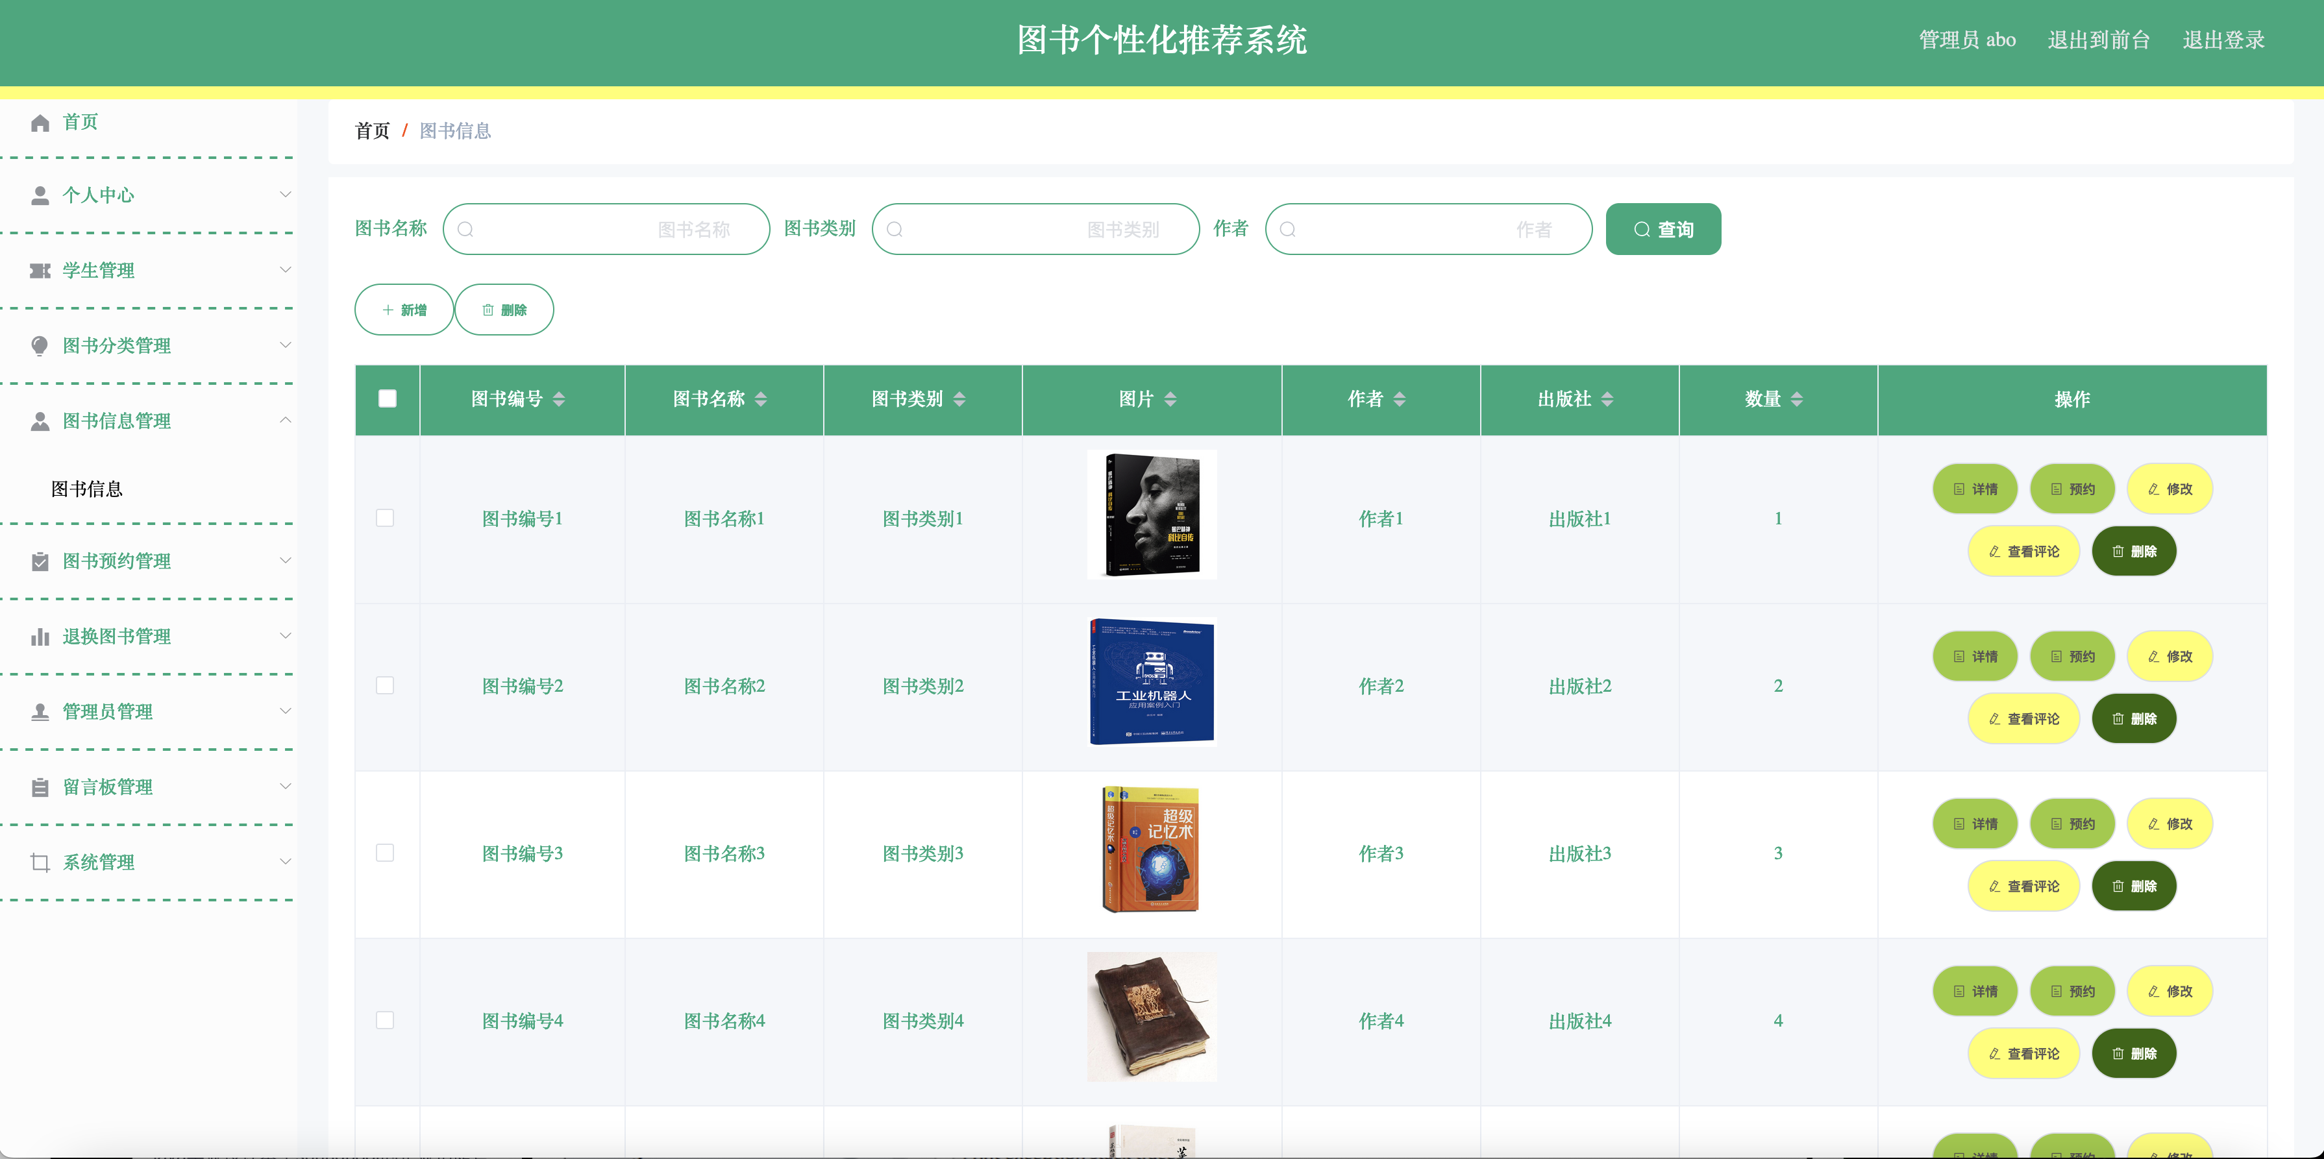The image size is (2324, 1159).
Task: Click the 查询 search button
Action: (1664, 230)
